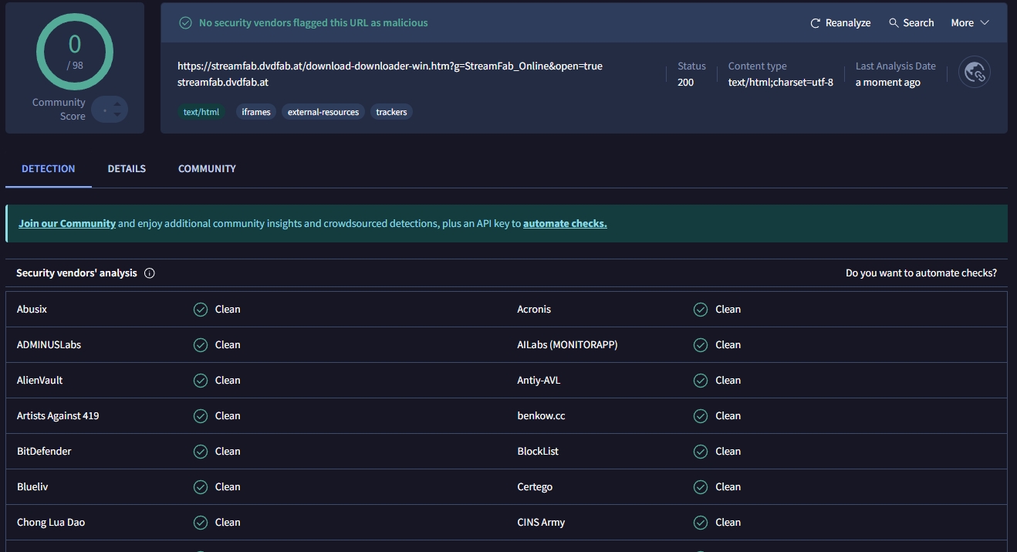
Task: Downvote the community score with down arrow
Action: click(x=117, y=115)
